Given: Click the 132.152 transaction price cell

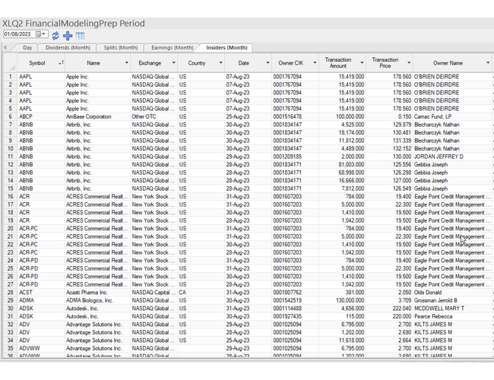Looking at the screenshot, I should (x=389, y=148).
